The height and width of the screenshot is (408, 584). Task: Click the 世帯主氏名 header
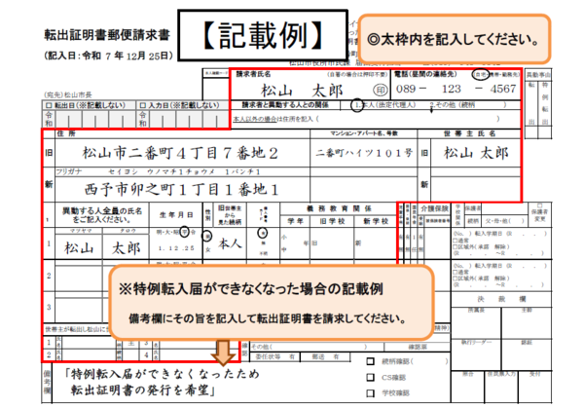tap(469, 133)
